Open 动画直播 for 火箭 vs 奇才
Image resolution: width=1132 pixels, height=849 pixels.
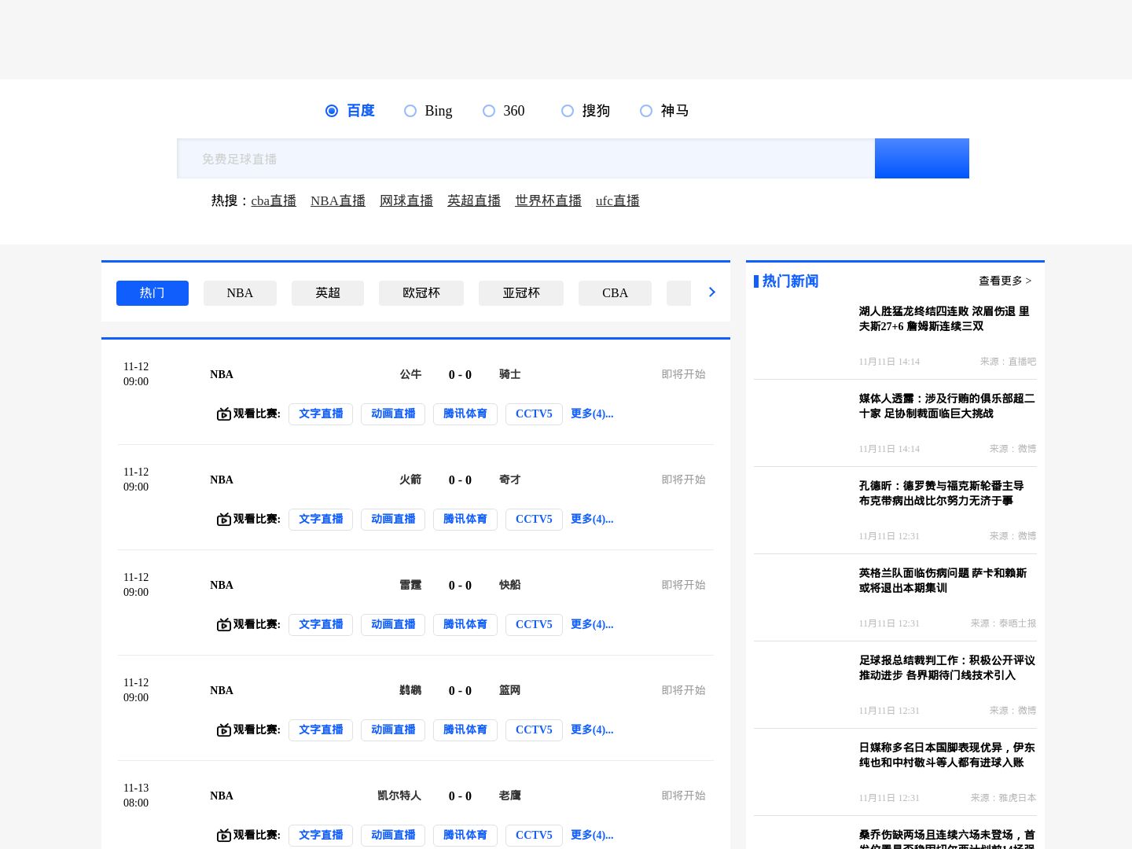coord(393,520)
